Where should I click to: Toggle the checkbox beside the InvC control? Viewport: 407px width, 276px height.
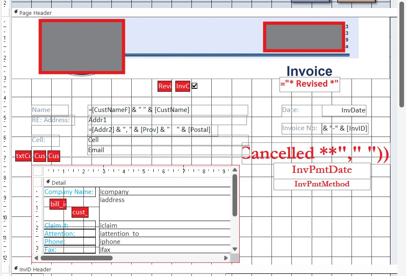pos(194,86)
